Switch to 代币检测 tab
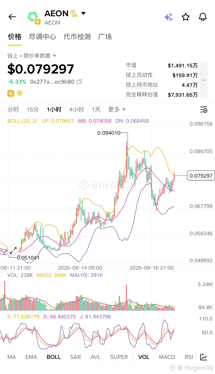 point(77,37)
